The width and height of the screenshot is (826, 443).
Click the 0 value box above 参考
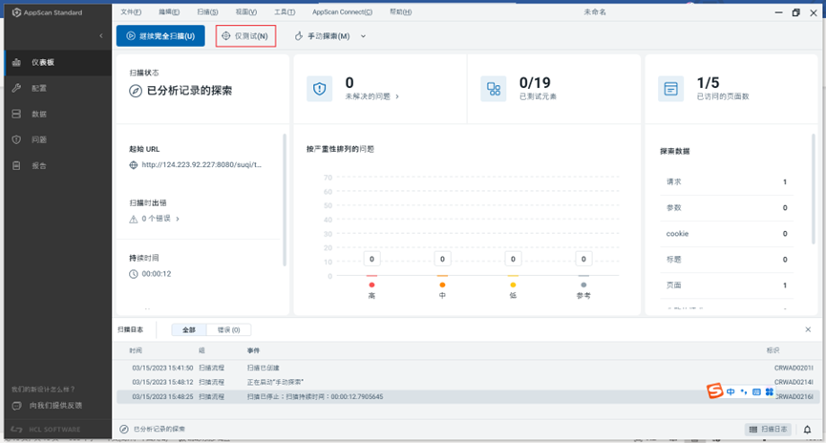point(583,259)
